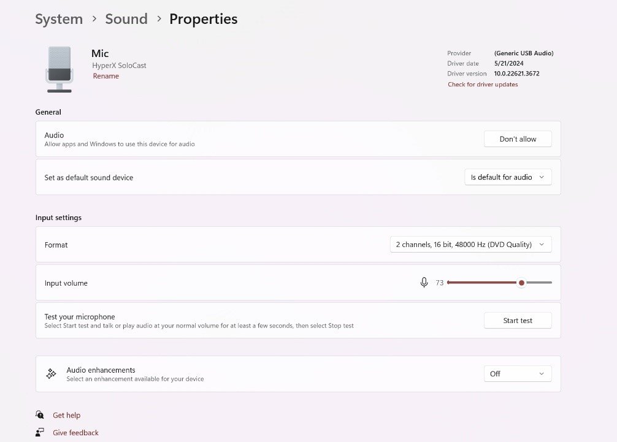
Task: Click the Test your microphone row
Action: [x=245, y=321]
